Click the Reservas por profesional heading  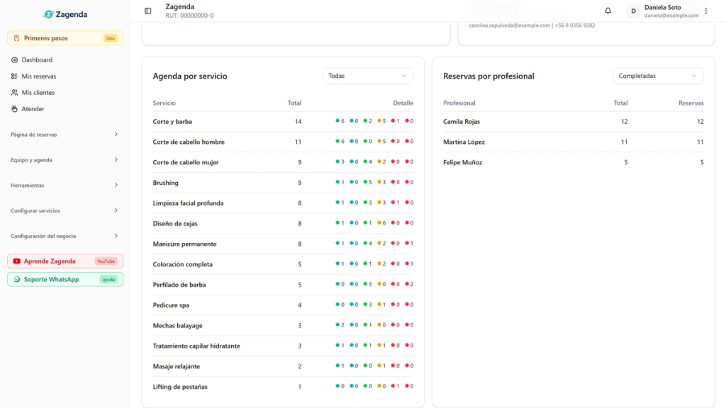tap(488, 76)
